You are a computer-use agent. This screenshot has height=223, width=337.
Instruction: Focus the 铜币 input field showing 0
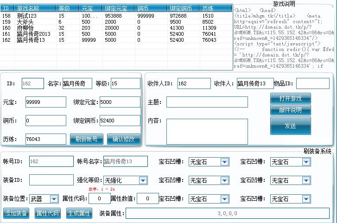(x=46, y=121)
